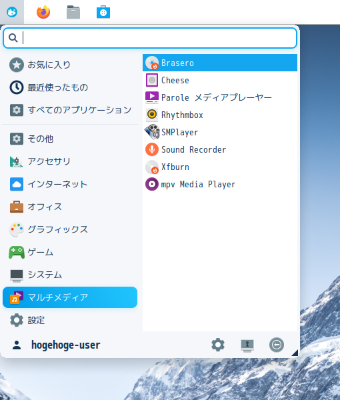Launch Firefox from the top panel
340x400 pixels.
(x=43, y=12)
